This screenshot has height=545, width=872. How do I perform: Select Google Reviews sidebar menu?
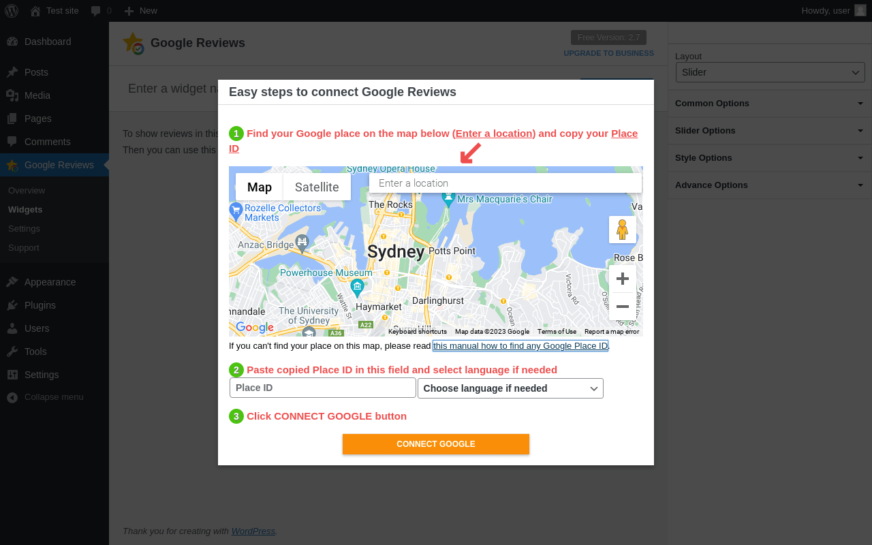point(54,165)
